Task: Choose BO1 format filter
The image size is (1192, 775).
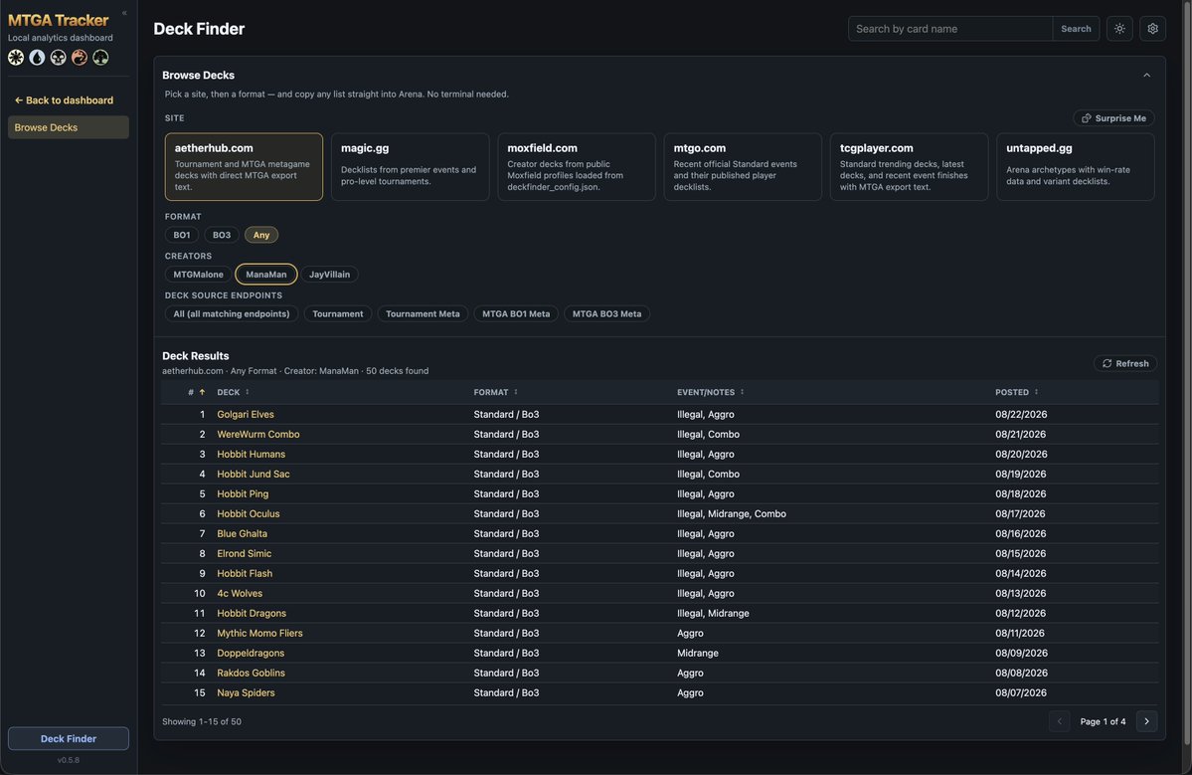Action: pos(182,235)
